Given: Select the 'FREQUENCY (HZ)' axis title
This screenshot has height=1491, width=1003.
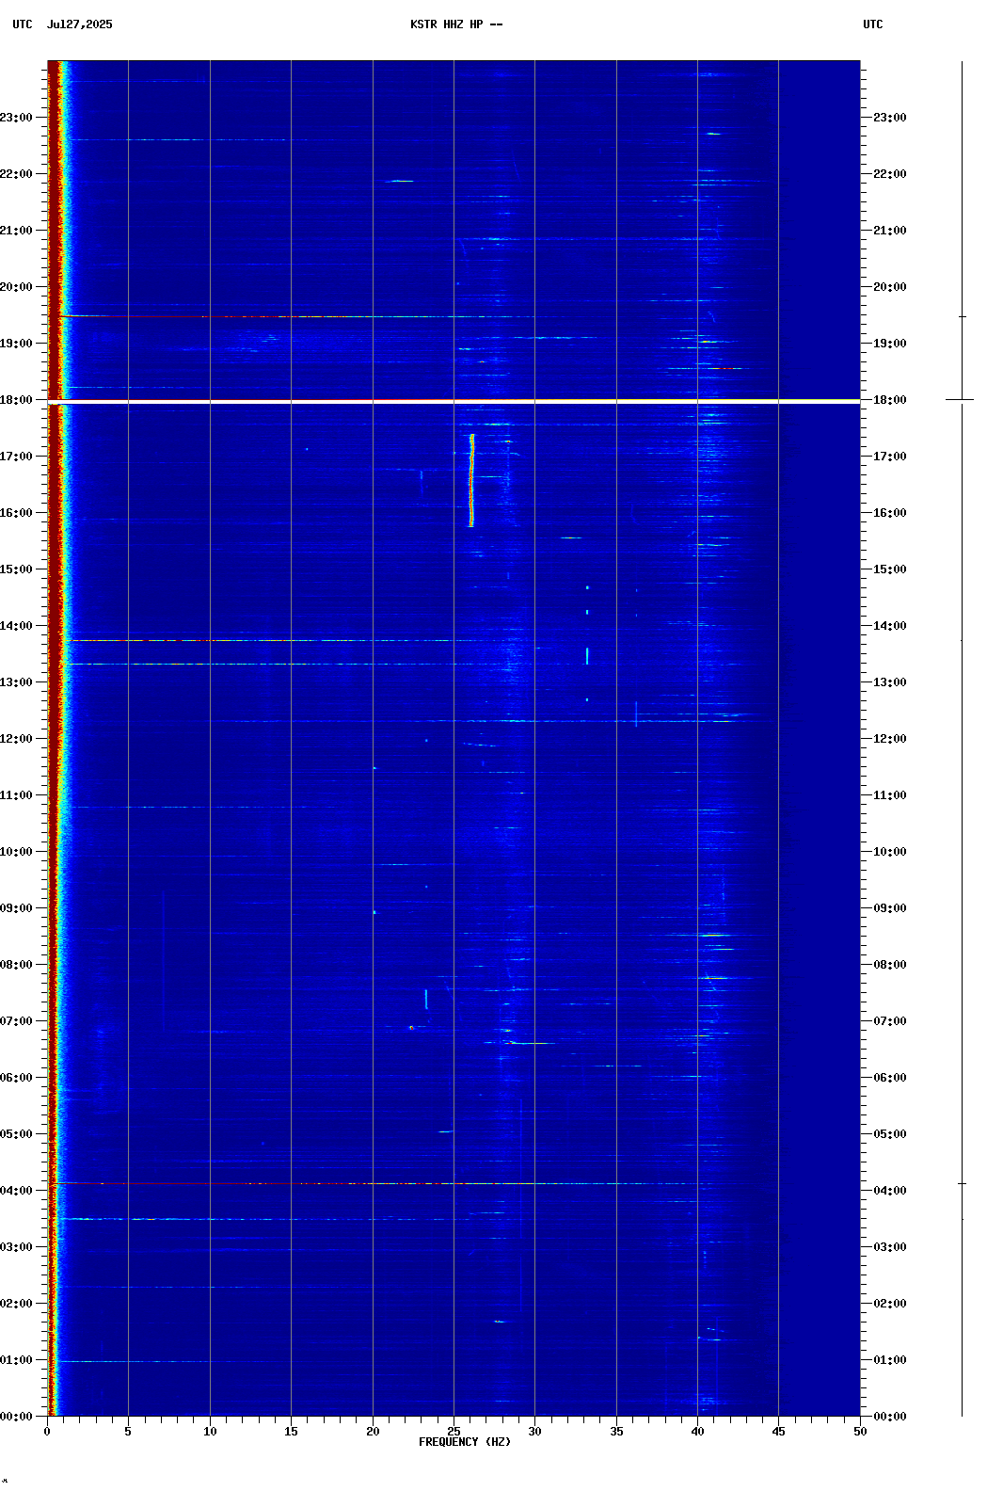Looking at the screenshot, I should click(465, 1442).
